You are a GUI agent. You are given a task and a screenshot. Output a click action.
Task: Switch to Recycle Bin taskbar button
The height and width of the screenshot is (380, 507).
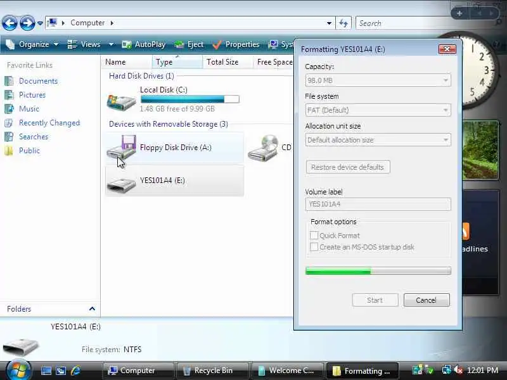coord(213,370)
